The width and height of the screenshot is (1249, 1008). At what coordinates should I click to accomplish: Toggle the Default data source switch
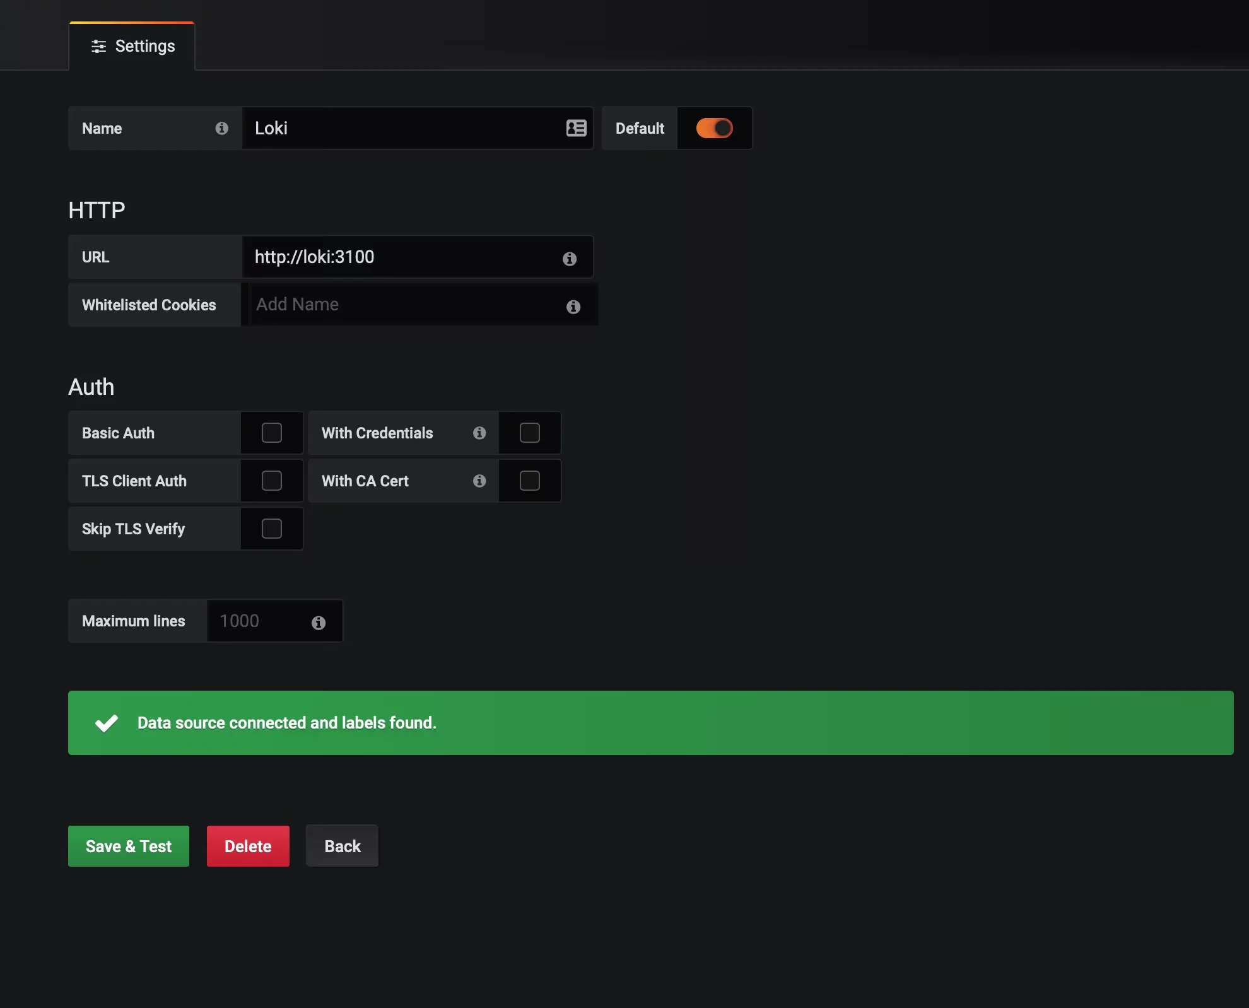[714, 128]
